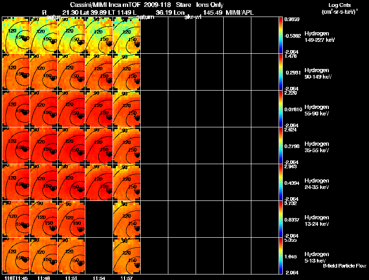This screenshot has width=369, height=280.
Task: Click the '118T11:45' time axis label
Action: [16, 278]
